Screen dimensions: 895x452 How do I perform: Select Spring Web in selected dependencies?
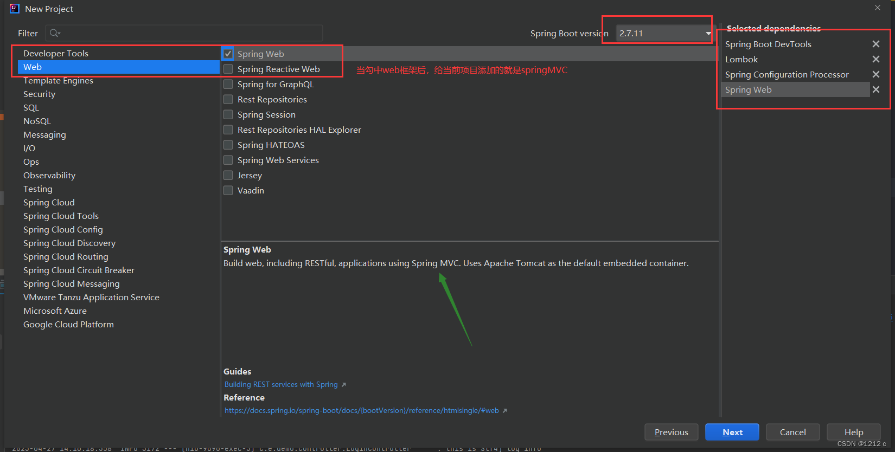tap(796, 89)
